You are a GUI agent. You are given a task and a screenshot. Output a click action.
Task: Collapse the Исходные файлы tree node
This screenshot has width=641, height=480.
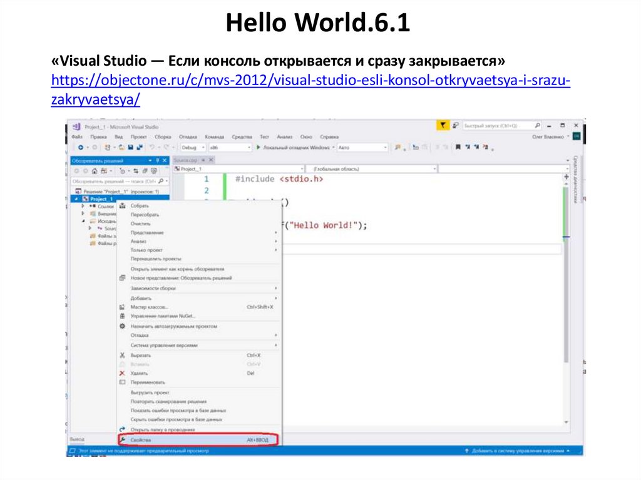coord(83,221)
